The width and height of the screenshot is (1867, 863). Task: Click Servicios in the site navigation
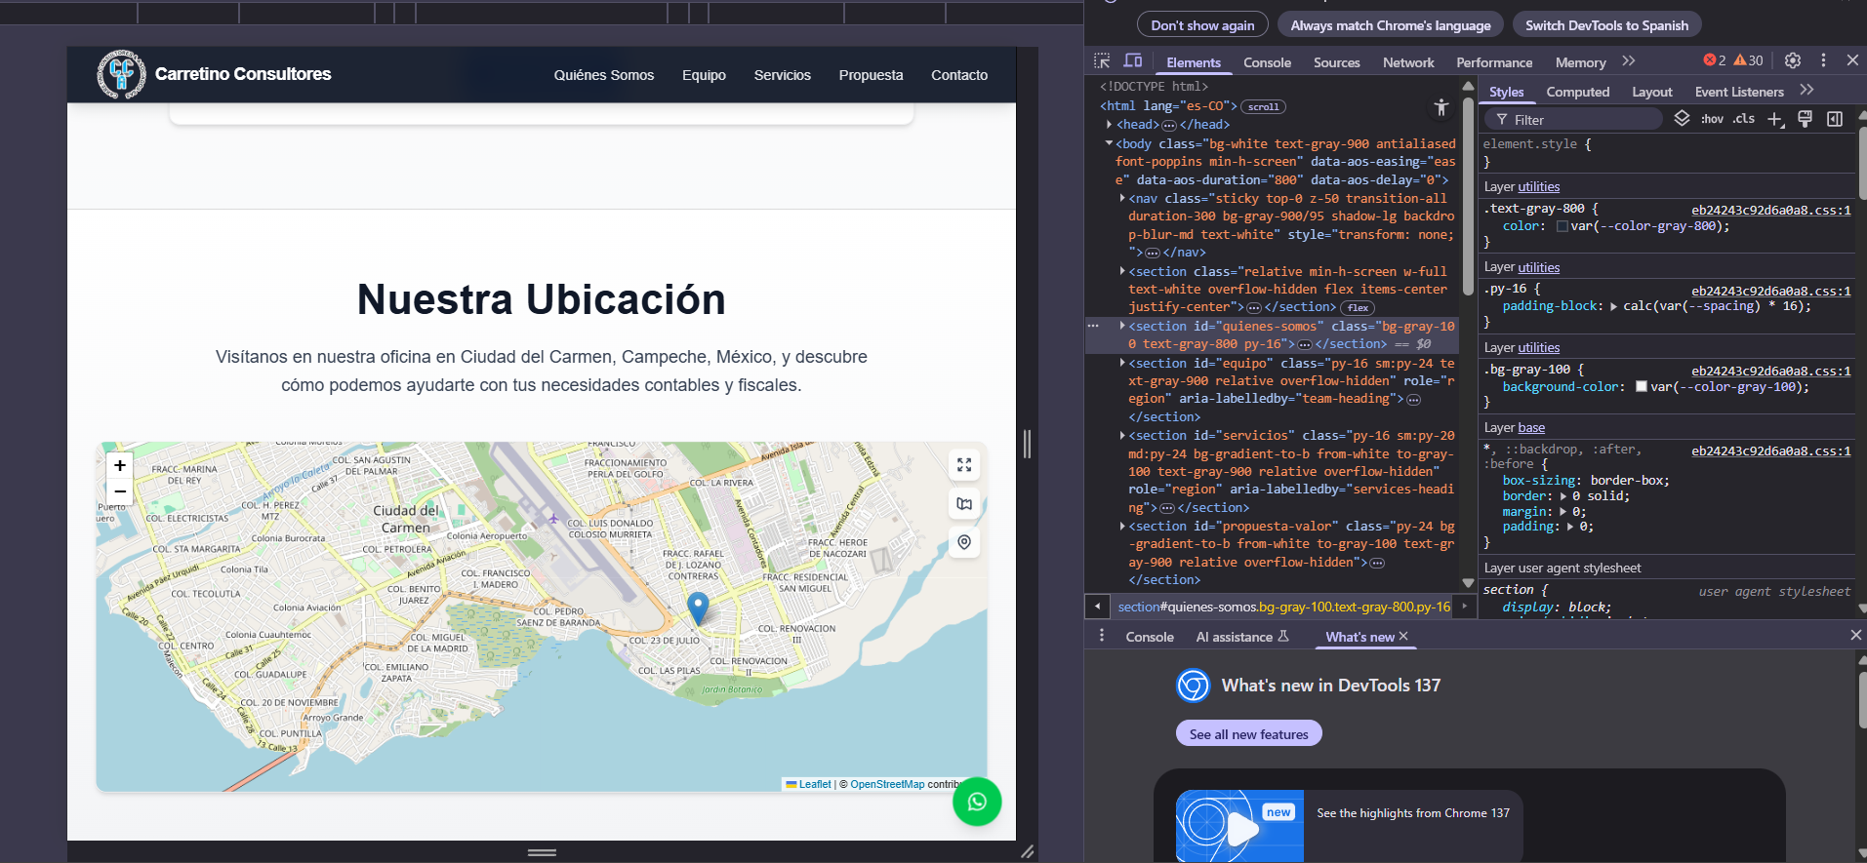[782, 75]
